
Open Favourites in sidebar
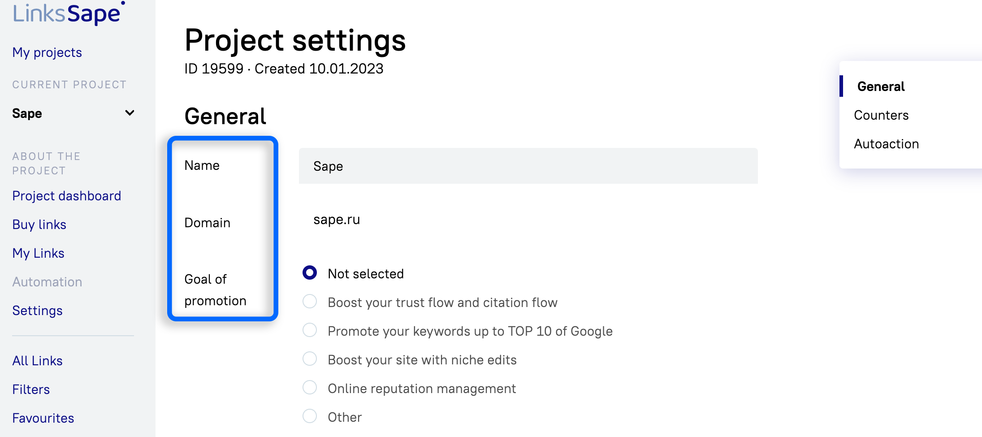click(43, 418)
